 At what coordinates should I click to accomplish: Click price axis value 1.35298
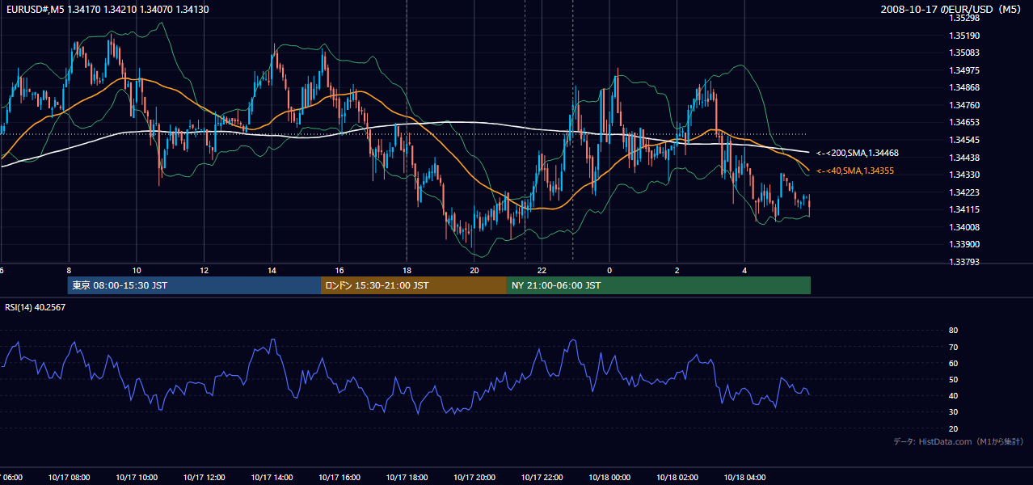pos(964,18)
